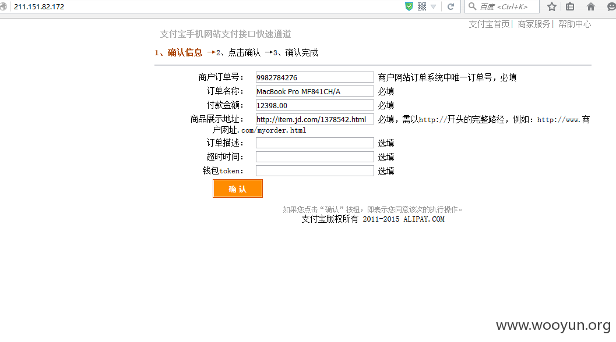Click the 商户订单号 label
The width and height of the screenshot is (616, 342).
point(221,77)
